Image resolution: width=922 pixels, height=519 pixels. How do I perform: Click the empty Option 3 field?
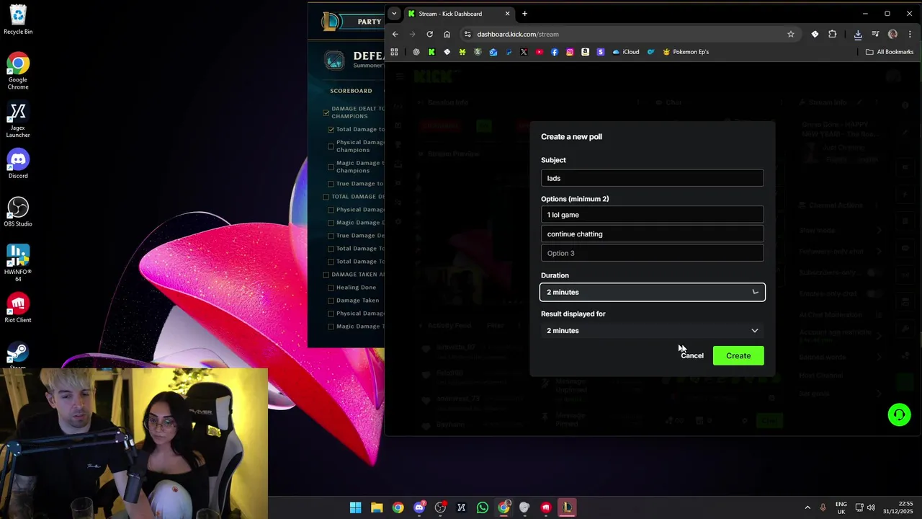pos(652,253)
